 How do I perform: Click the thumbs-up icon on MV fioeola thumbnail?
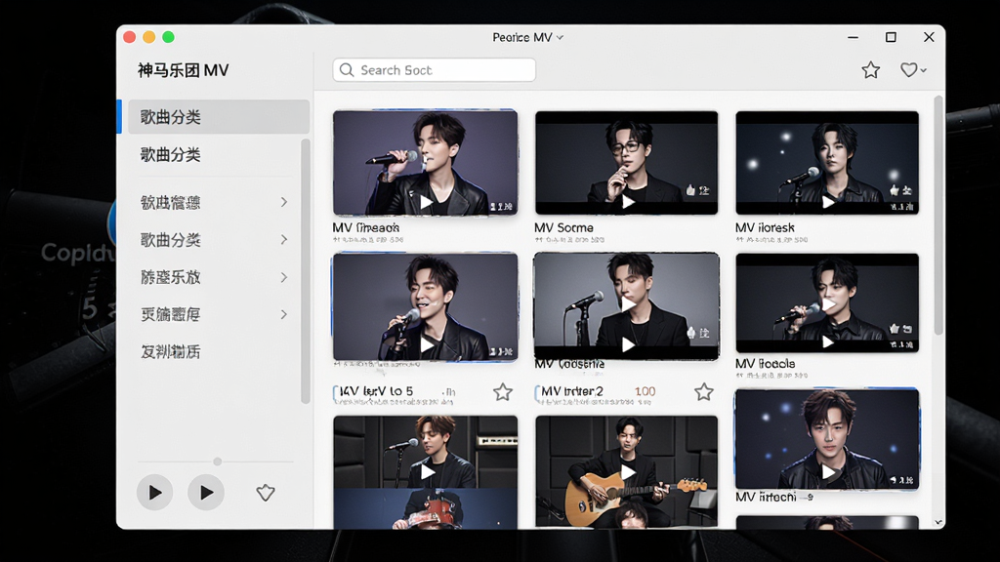[x=895, y=329]
